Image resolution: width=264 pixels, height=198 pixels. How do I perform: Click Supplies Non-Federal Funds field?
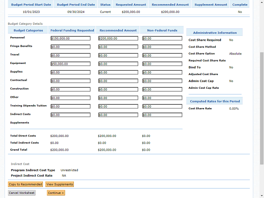[x=162, y=73]
